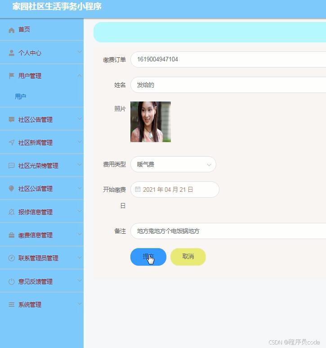Screen dimensions: 326x348
Task: Collapse the 用户管理 chevron
Action: [x=80, y=76]
